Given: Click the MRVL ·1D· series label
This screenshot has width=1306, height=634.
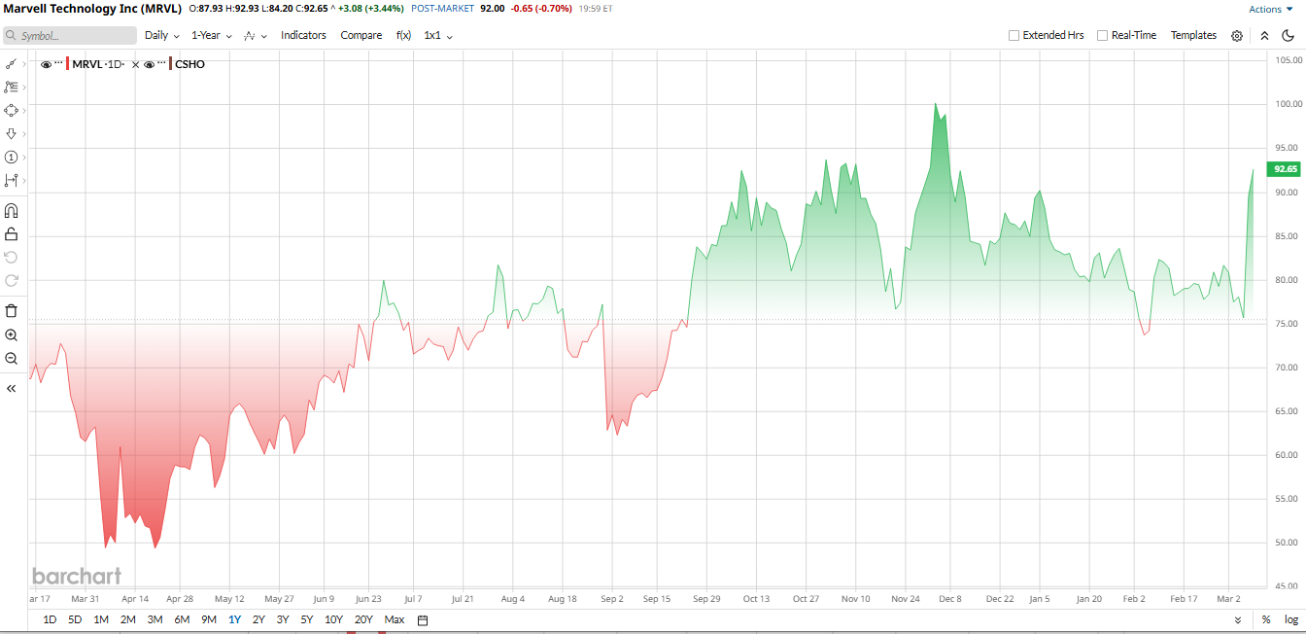Looking at the screenshot, I should [x=99, y=64].
